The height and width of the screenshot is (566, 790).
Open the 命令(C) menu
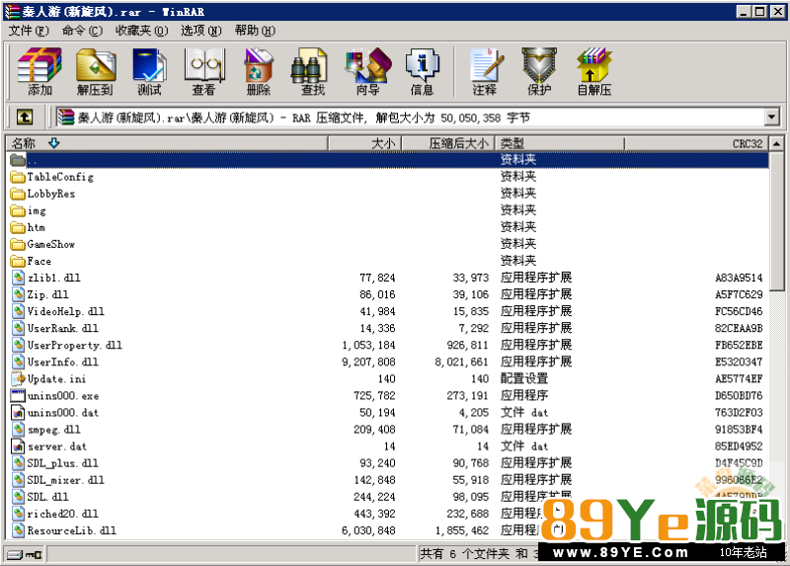[82, 31]
